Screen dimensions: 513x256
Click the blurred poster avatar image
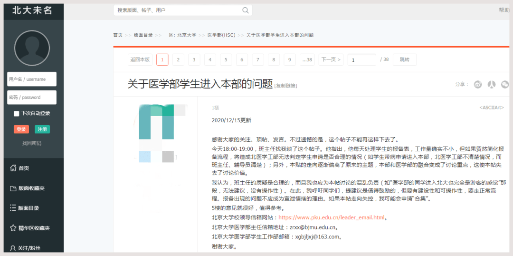161,133
